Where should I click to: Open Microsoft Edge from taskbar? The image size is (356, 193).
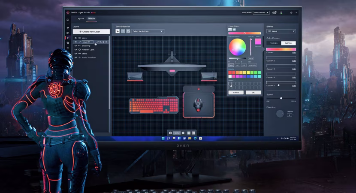195,138
